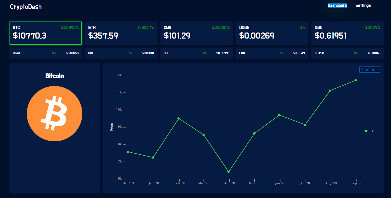Click the "7k" y-axis label
Viewport: 391px width, 198px height.
(x=120, y=161)
